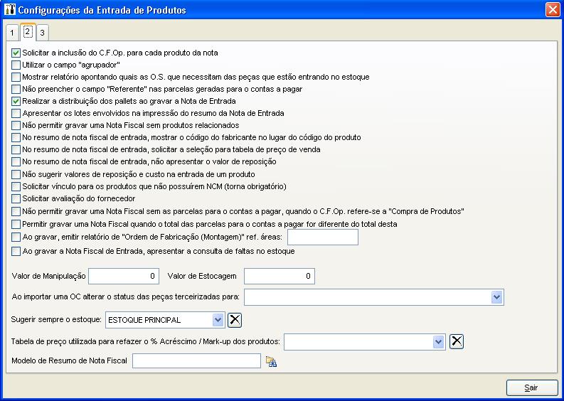The width and height of the screenshot is (564, 401).
Task: Open the Tabela de preço Mark-up dropdown
Action: tap(438, 342)
